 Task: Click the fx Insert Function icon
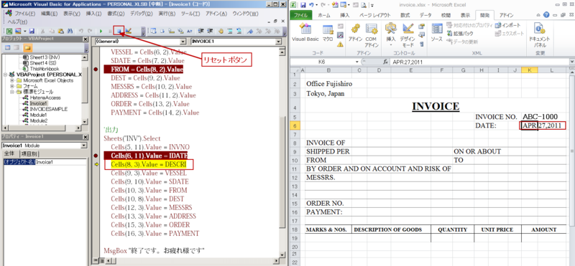pyautogui.click(x=385, y=62)
